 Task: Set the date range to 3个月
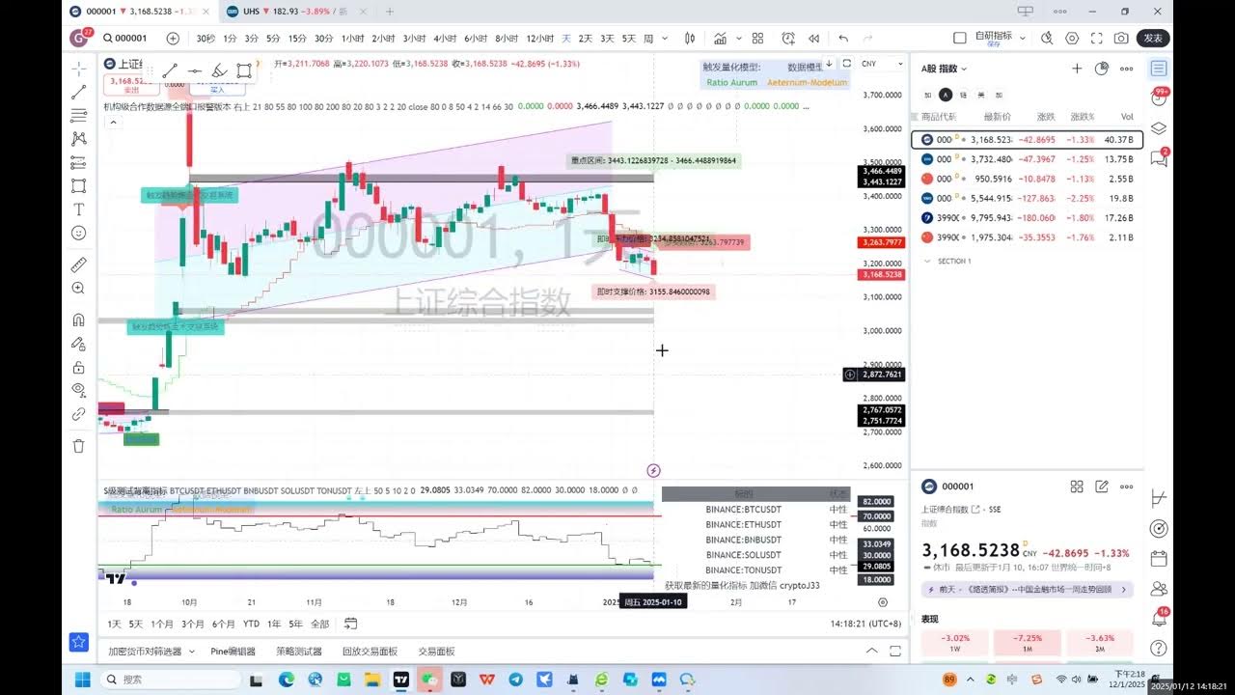point(193,625)
